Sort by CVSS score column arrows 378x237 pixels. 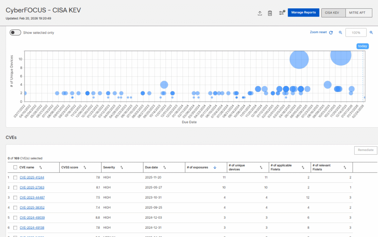[x=85, y=168]
